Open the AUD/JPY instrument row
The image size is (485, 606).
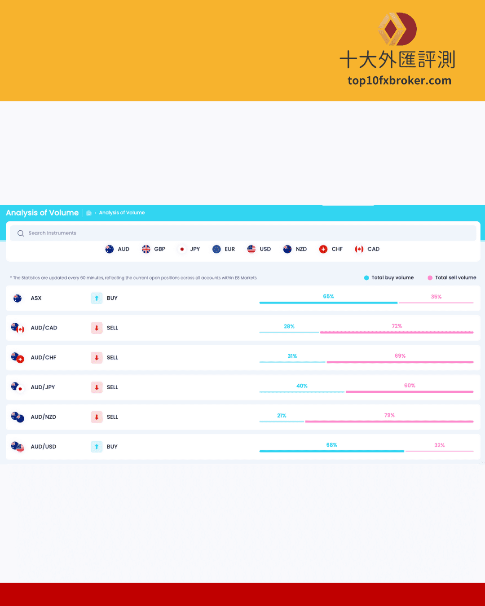[x=43, y=387]
